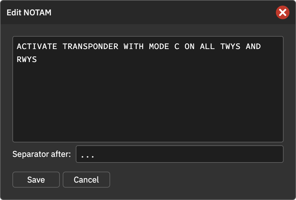Click the Separator after label
Screen dimensions: 296x200
(x=41, y=154)
